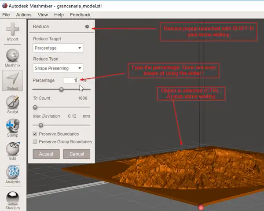Viewport: 264px width, 211px height.
Task: Click the Import tool icon
Action: 13,31
